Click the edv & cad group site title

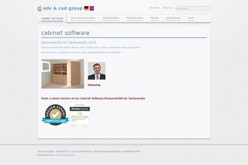(63, 8)
